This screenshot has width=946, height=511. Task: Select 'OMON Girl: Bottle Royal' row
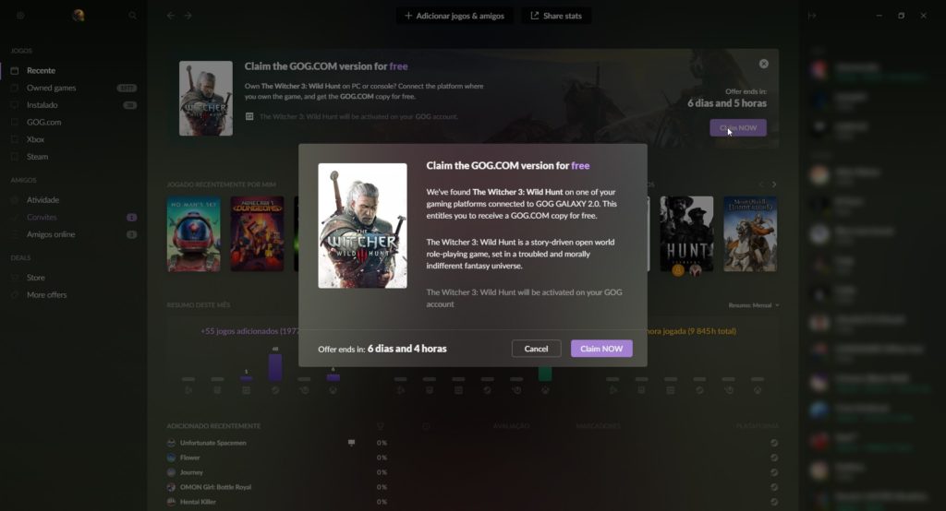(x=473, y=487)
